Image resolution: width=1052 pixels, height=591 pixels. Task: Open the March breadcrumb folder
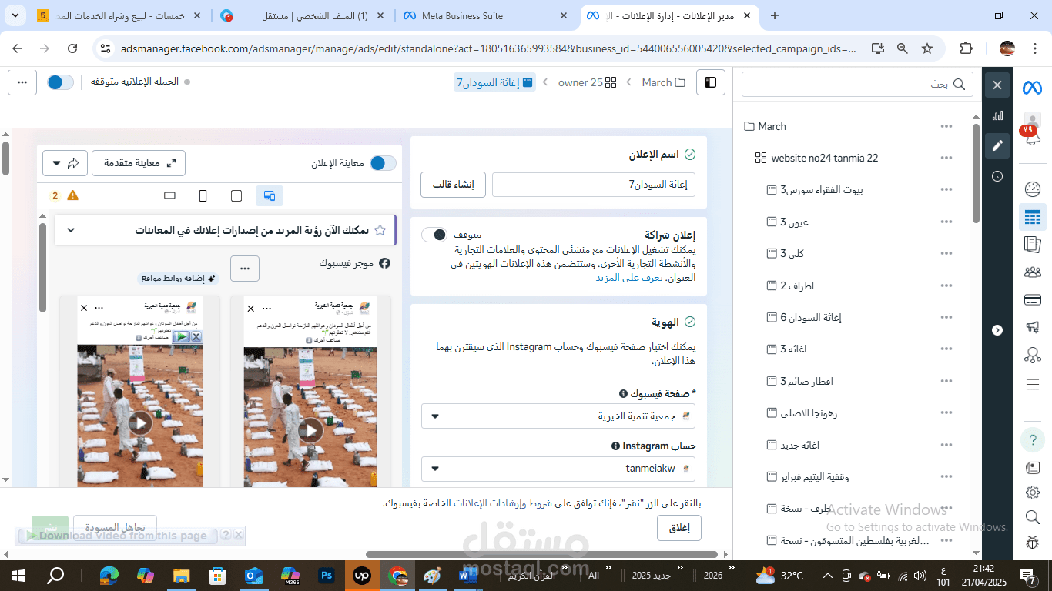[x=663, y=82]
